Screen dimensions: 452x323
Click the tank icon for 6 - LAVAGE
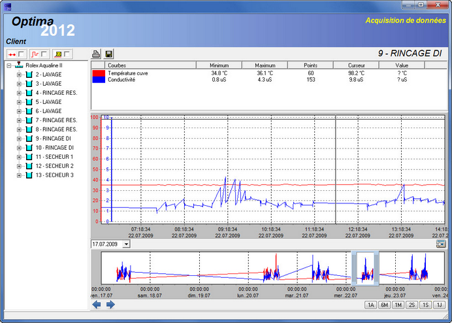[x=29, y=111]
